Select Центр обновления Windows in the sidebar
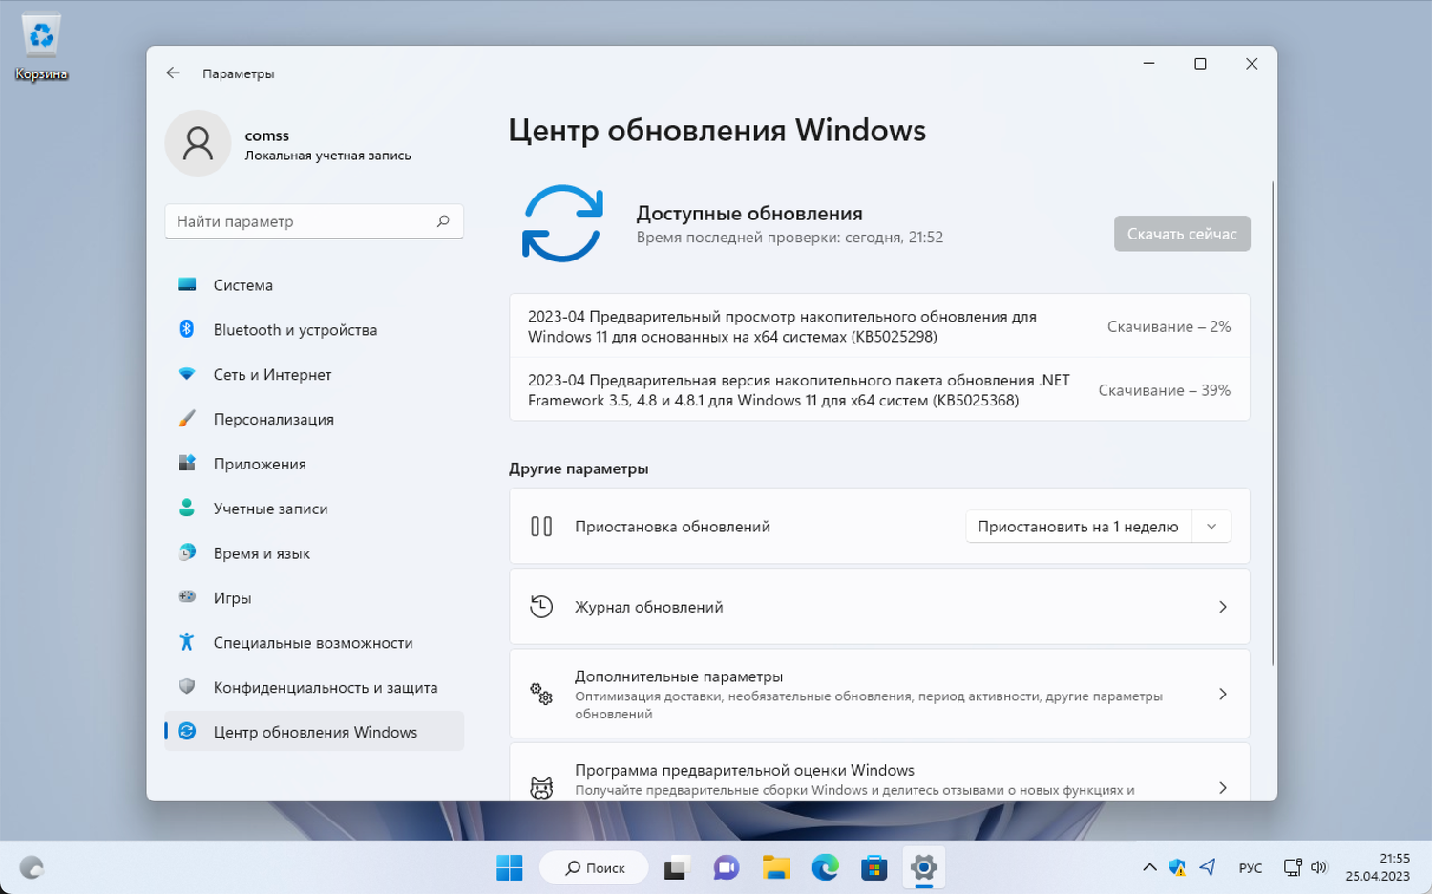Screen dimensions: 1432x894 pos(314,732)
